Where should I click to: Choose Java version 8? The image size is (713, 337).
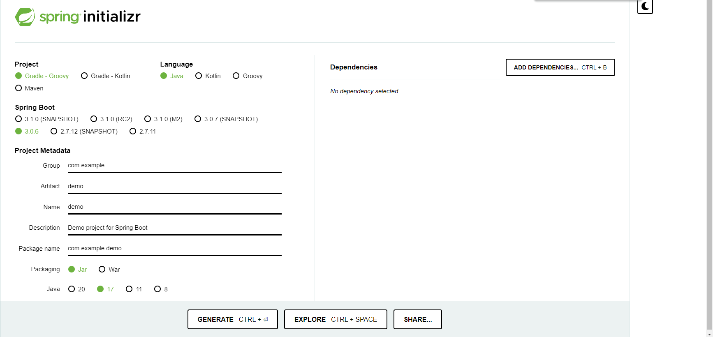161,289
